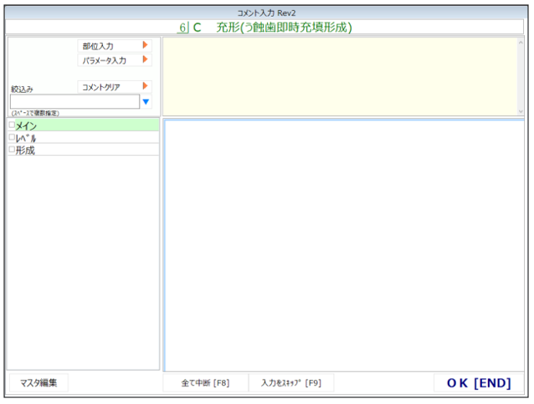534x404 pixels.
Task: Focus the 絞込み filter text box
Action: pyautogui.click(x=74, y=102)
